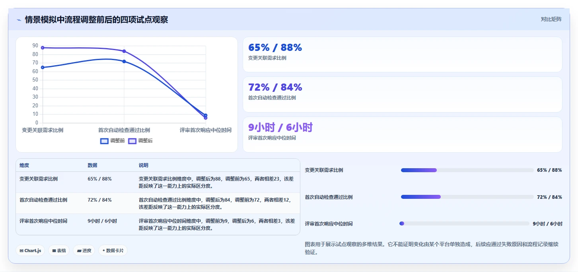Click the 进度 chip
The width and height of the screenshot is (578, 272).
(x=84, y=251)
